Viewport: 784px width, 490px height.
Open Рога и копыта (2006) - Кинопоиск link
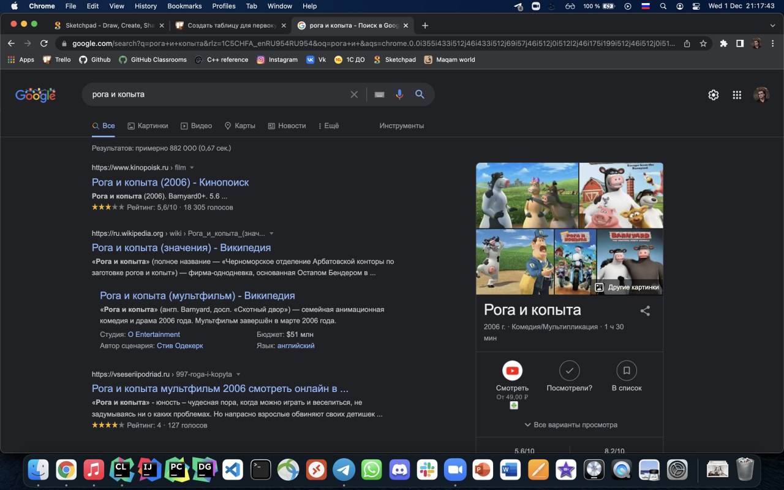(x=170, y=183)
